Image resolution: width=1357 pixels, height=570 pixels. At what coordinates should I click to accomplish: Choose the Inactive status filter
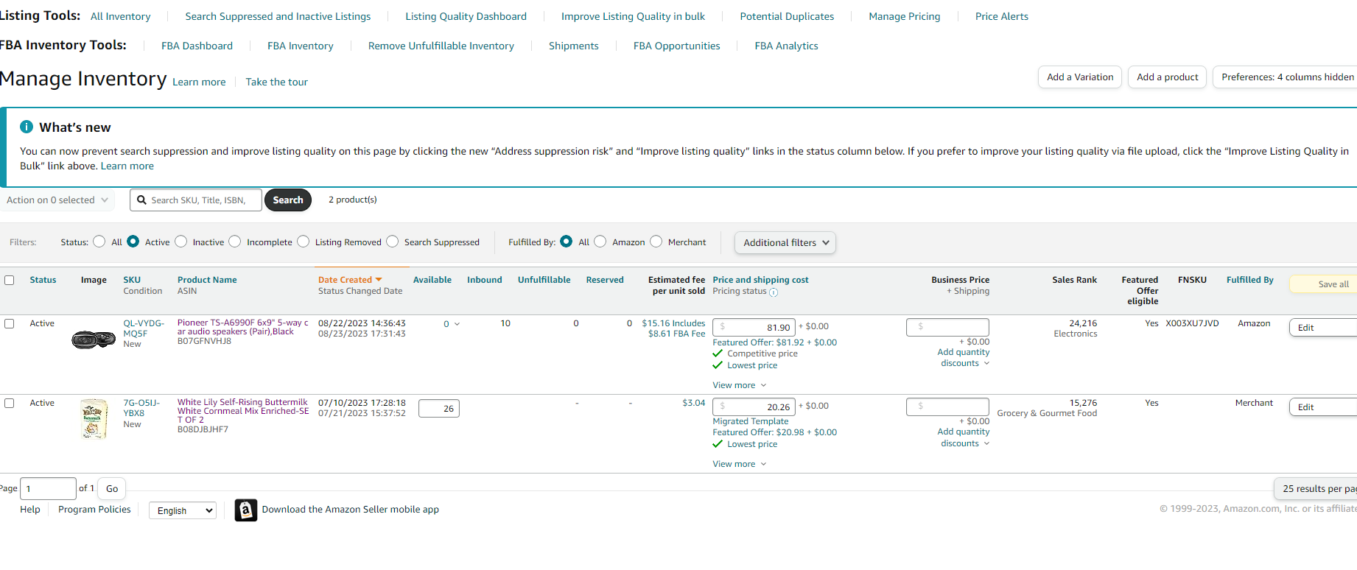pos(181,242)
